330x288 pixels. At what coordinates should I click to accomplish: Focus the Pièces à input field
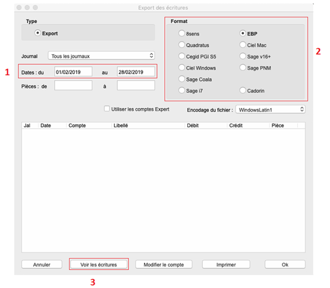[x=136, y=86]
